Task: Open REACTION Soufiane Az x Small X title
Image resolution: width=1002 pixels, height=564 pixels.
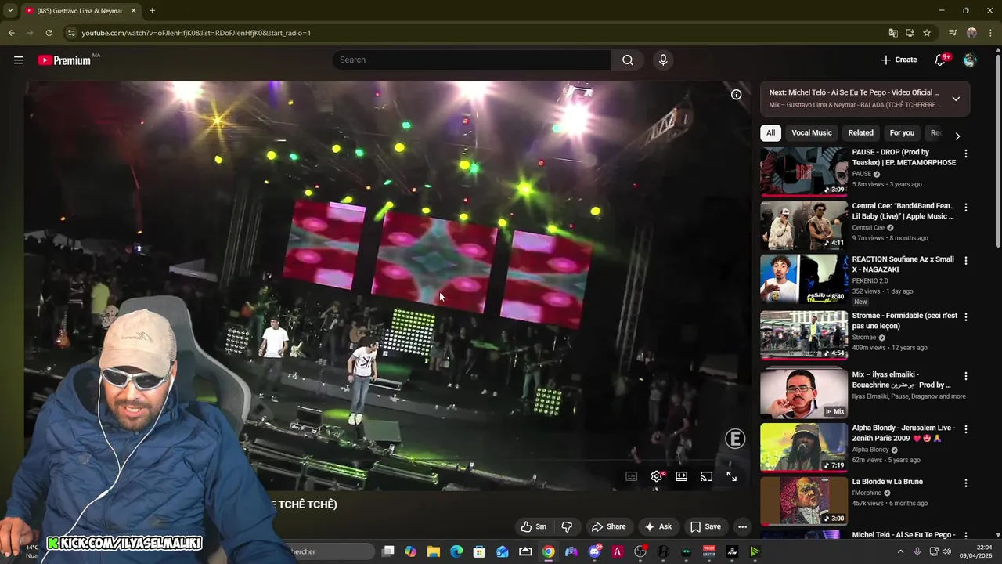Action: click(x=903, y=264)
